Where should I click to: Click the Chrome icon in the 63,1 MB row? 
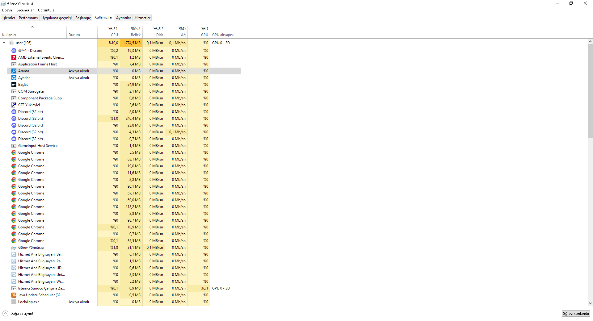(14, 159)
